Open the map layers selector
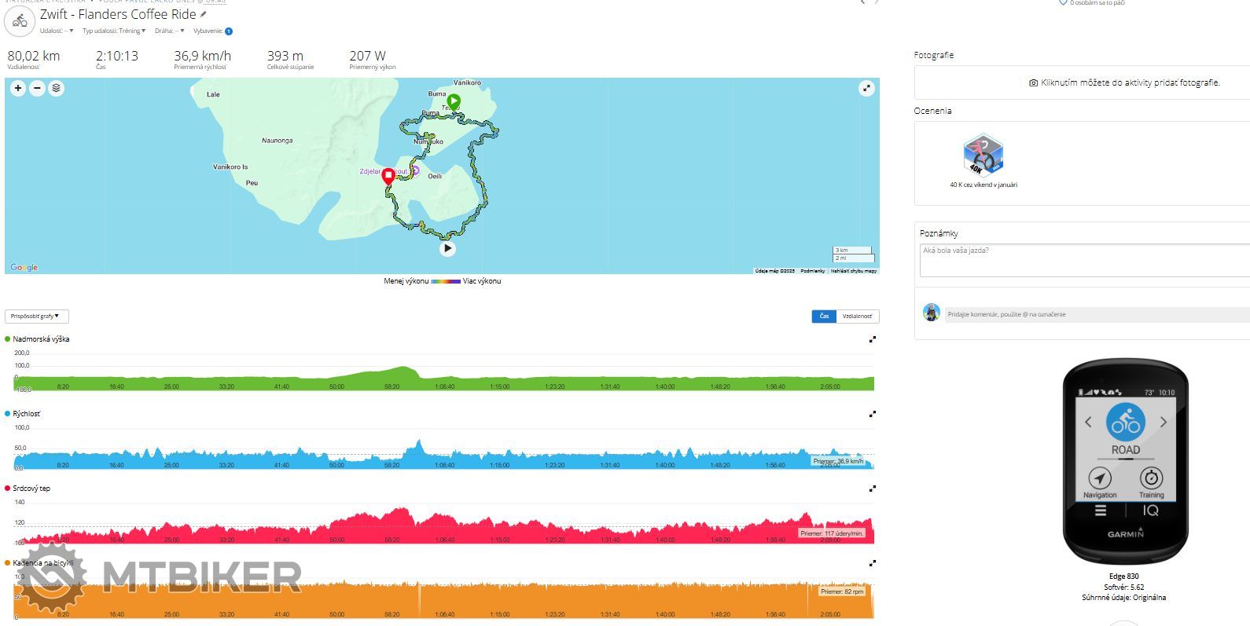 pos(56,89)
